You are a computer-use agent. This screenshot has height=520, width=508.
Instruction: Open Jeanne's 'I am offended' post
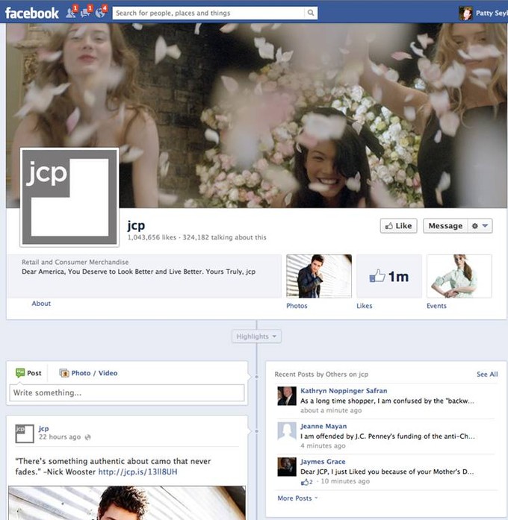click(x=388, y=436)
